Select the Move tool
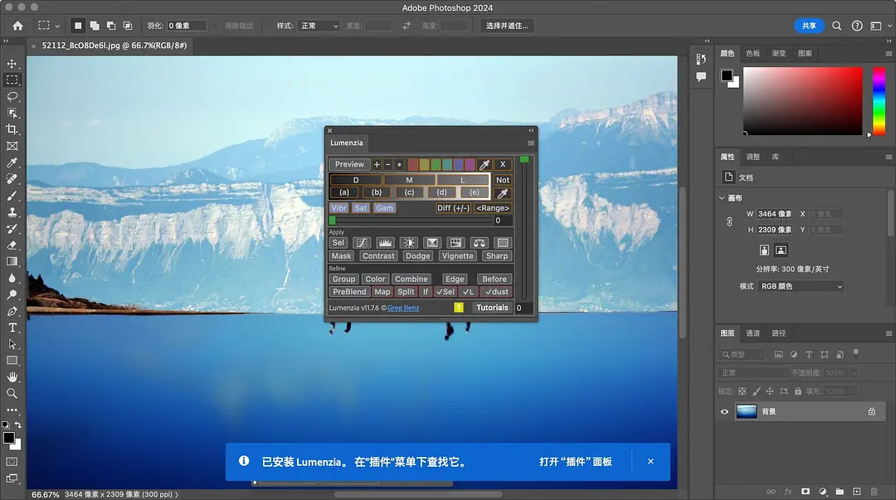Image resolution: width=896 pixels, height=500 pixels. (12, 63)
